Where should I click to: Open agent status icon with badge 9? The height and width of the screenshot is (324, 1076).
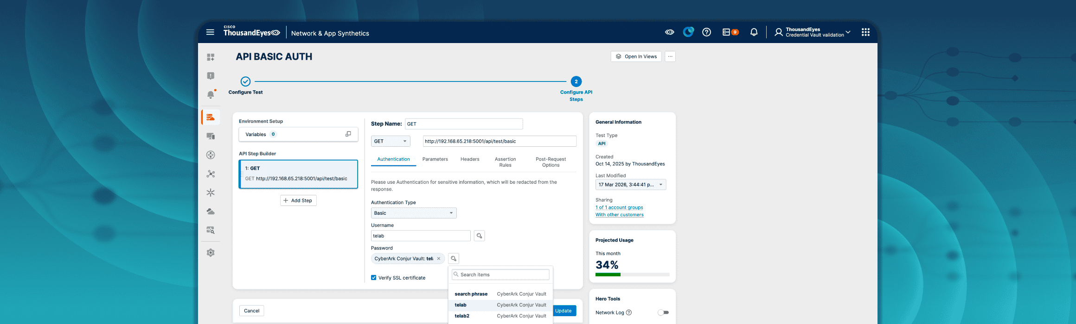[x=730, y=32]
